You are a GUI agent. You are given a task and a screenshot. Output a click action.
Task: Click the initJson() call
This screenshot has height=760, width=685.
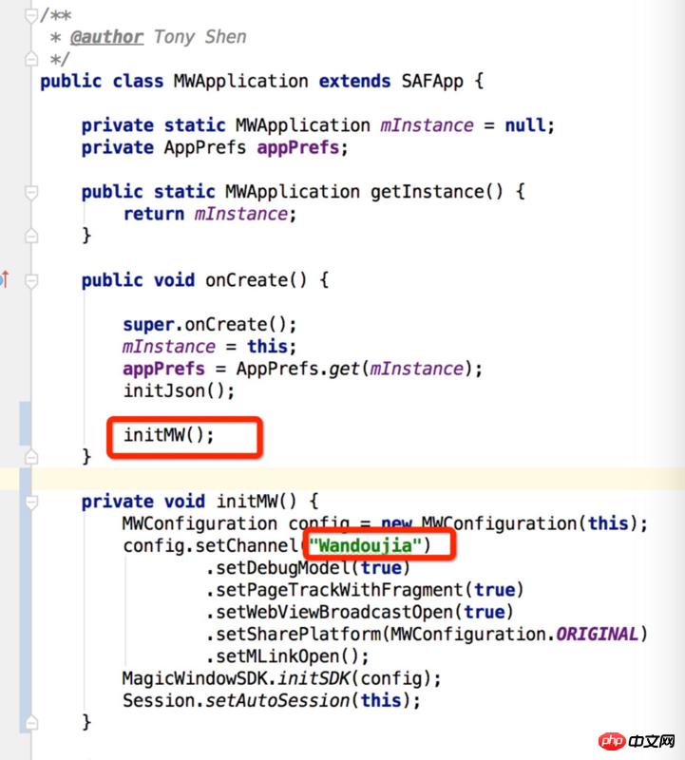(179, 390)
